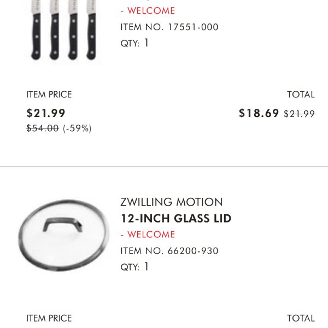Select item number 17551-000

(x=169, y=27)
